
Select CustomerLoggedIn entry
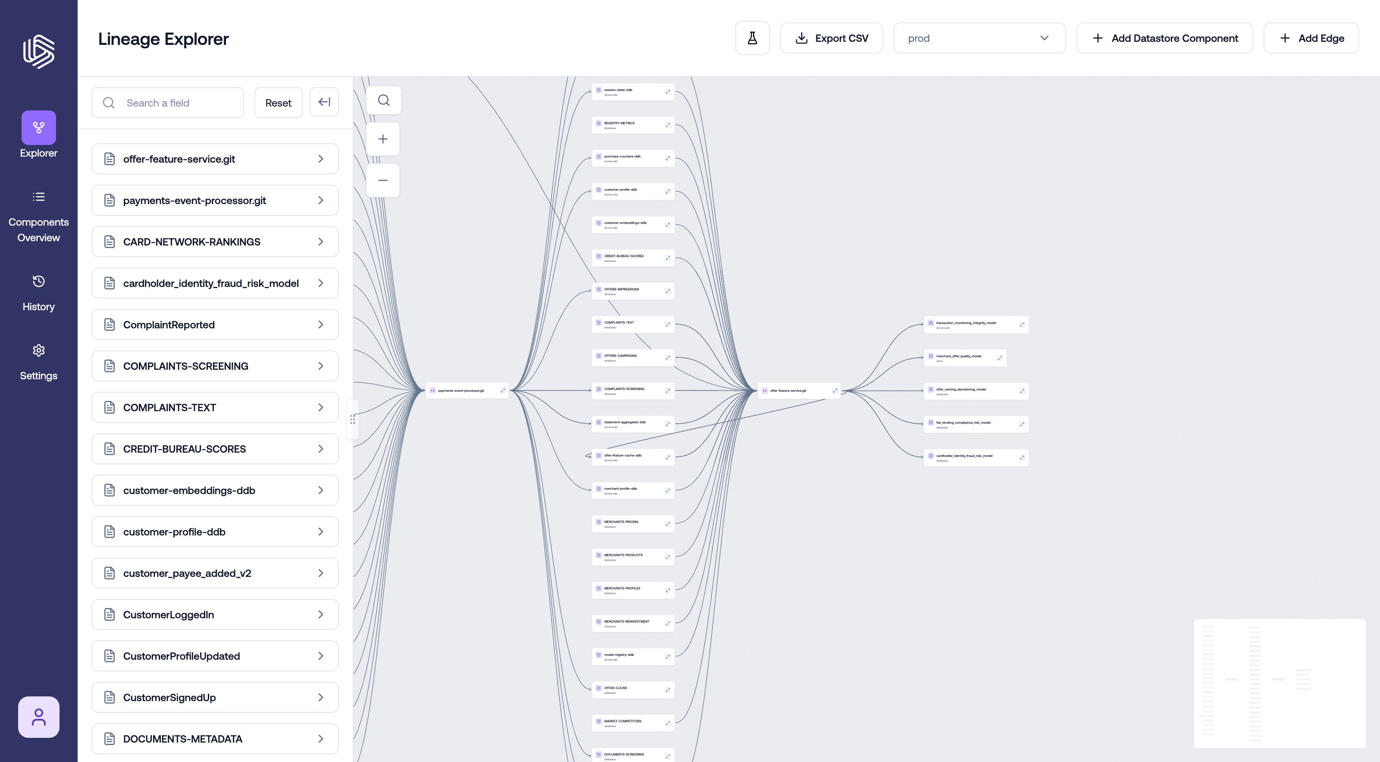[x=215, y=614]
